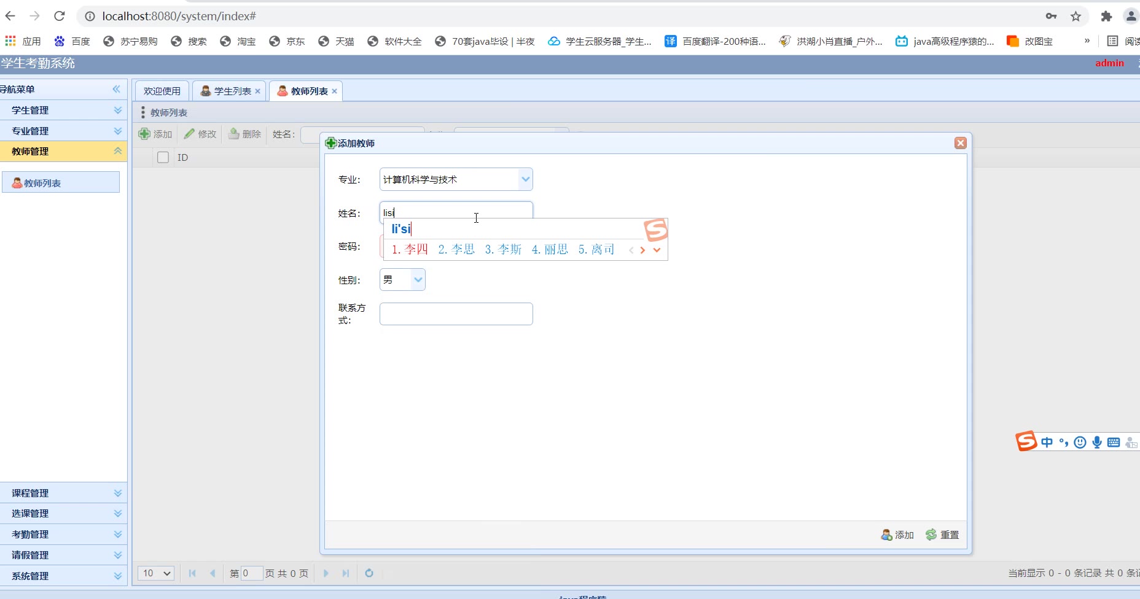Open the page size dropdown showing 10
Image resolution: width=1140 pixels, height=599 pixels.
pos(156,573)
